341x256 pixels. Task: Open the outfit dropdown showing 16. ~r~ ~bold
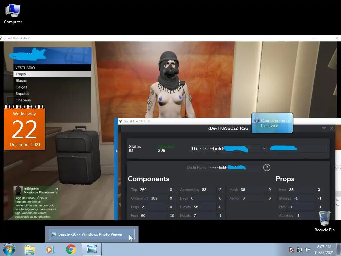tap(228, 148)
